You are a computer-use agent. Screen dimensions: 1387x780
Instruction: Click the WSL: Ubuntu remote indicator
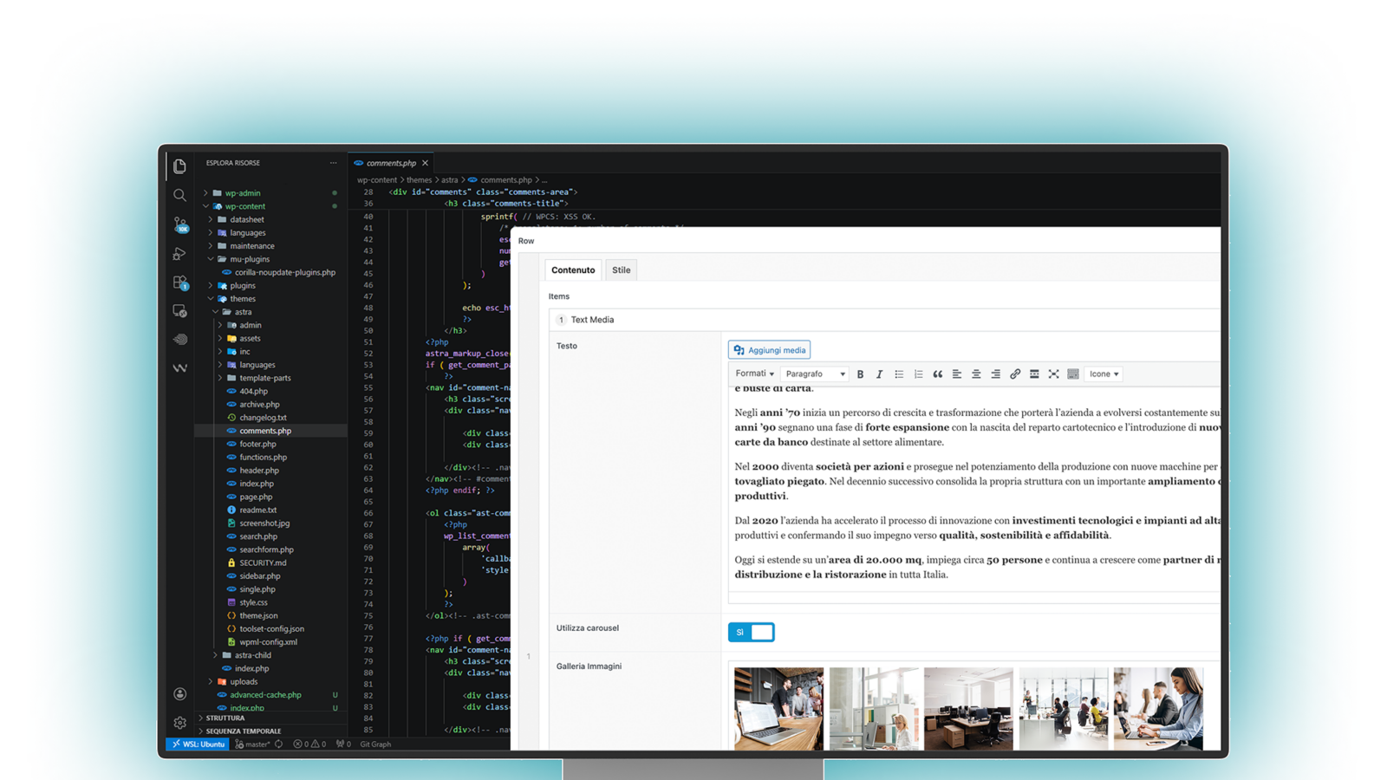click(199, 744)
